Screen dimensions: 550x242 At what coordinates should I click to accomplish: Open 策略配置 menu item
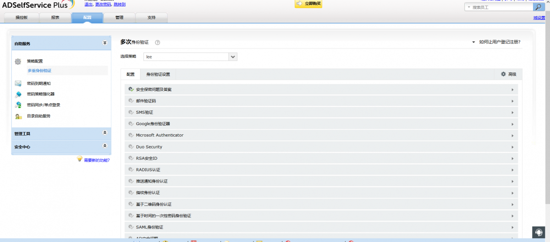(35, 61)
